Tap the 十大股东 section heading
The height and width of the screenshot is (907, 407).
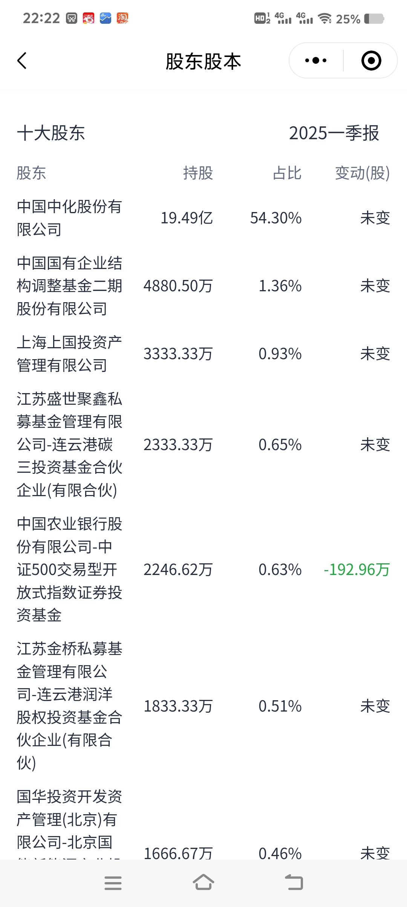pos(51,133)
